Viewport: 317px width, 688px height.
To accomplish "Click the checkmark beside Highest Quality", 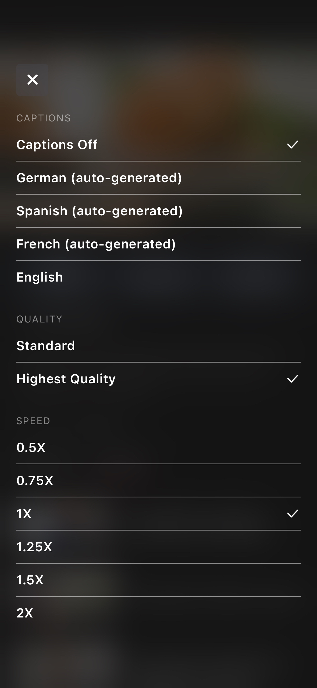I will click(x=293, y=379).
